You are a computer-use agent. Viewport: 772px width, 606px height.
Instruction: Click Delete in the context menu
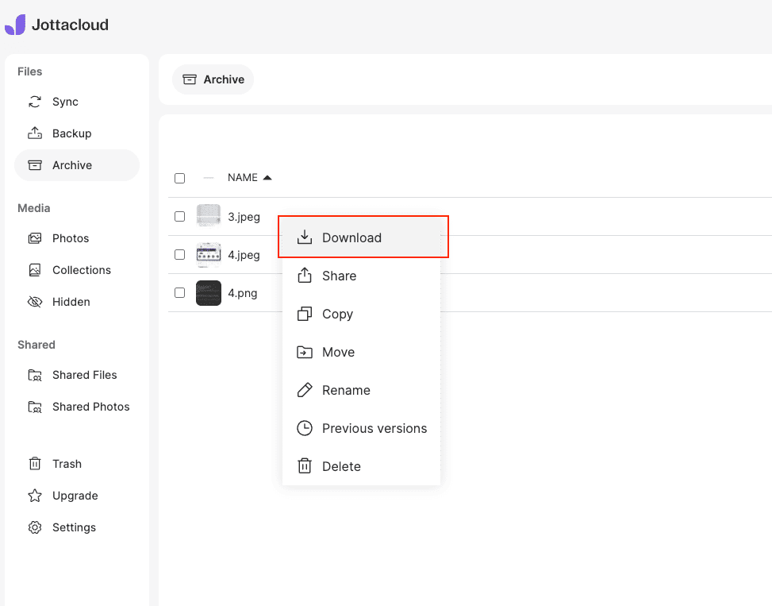[343, 466]
